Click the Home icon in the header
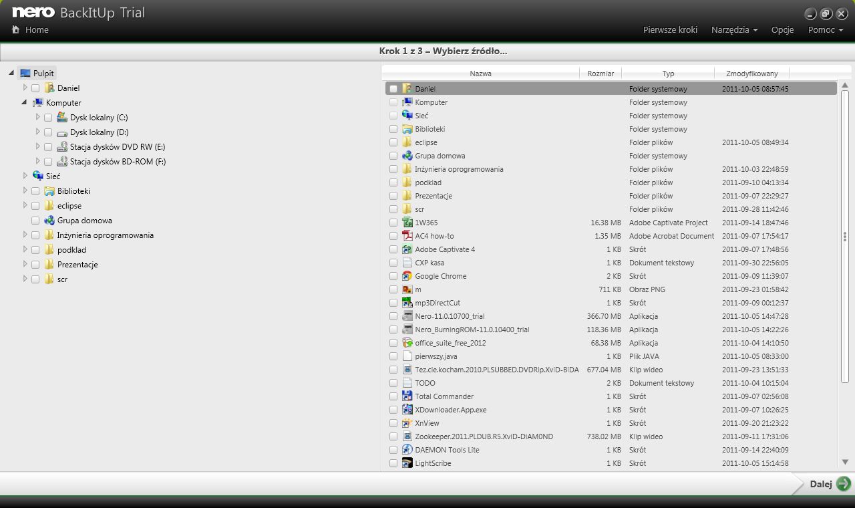The height and width of the screenshot is (508, 855). 16,29
